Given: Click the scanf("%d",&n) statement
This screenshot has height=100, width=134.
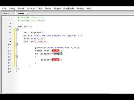Looking at the screenshot, I should [x=34, y=39].
